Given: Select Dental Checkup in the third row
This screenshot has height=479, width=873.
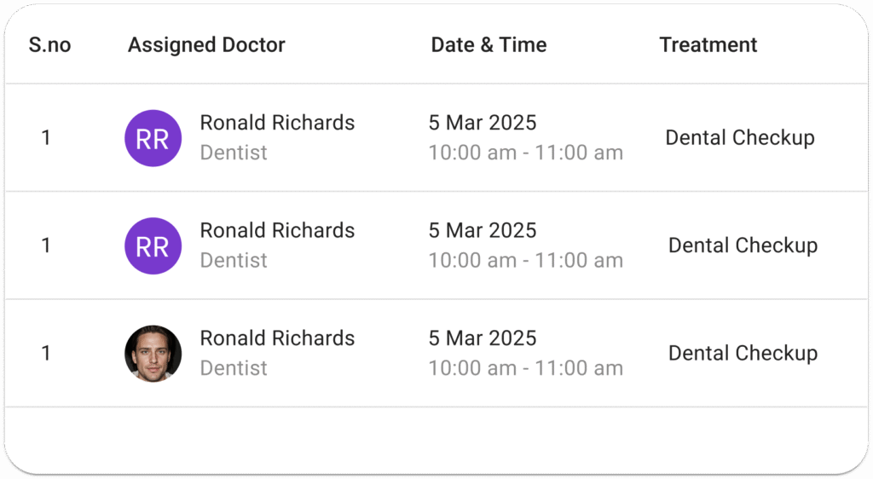Looking at the screenshot, I should (743, 353).
